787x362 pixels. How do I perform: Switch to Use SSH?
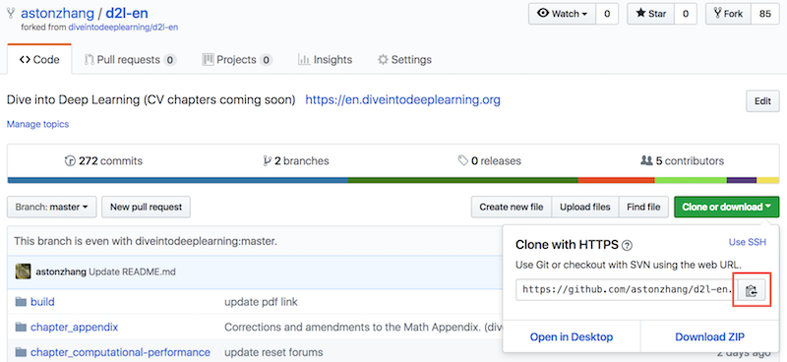point(748,242)
